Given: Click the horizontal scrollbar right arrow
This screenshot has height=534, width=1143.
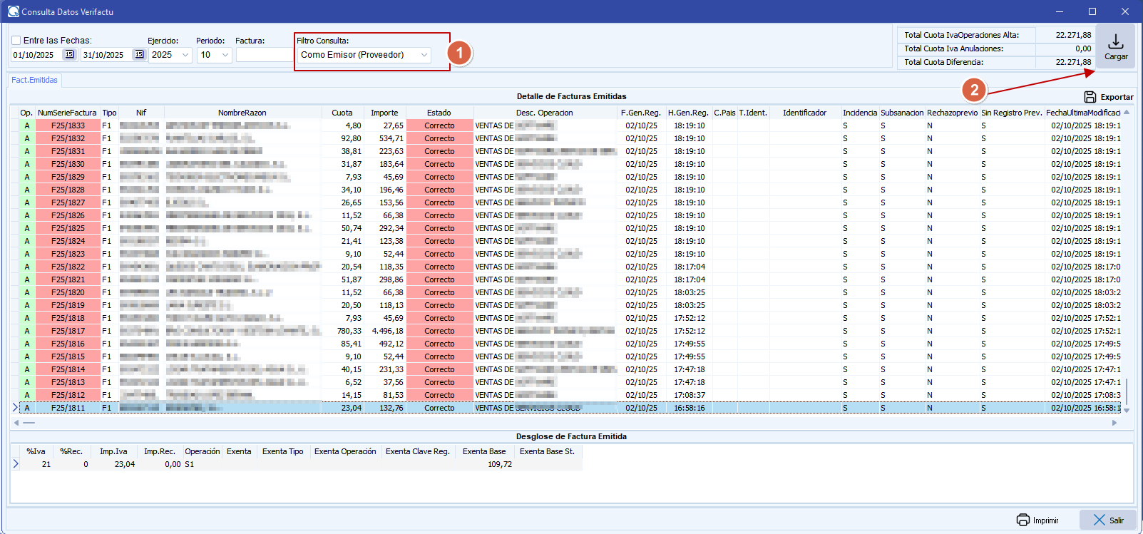Looking at the screenshot, I should coord(1114,423).
